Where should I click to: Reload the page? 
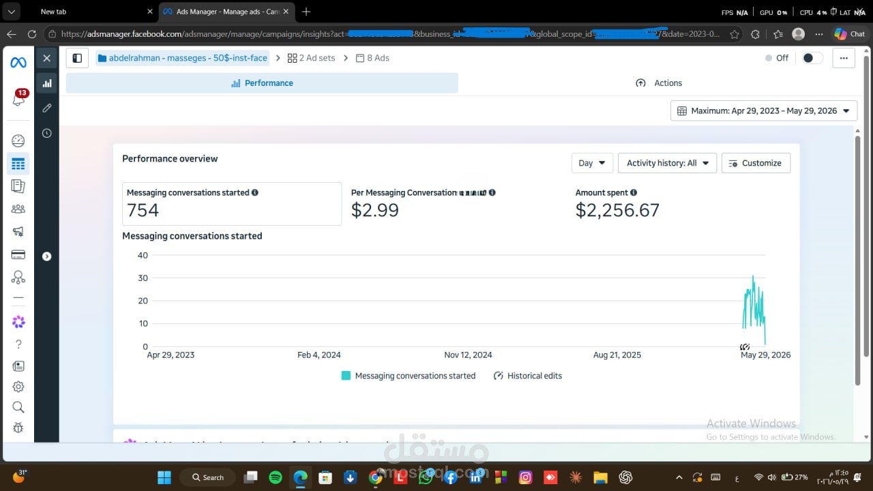point(32,34)
